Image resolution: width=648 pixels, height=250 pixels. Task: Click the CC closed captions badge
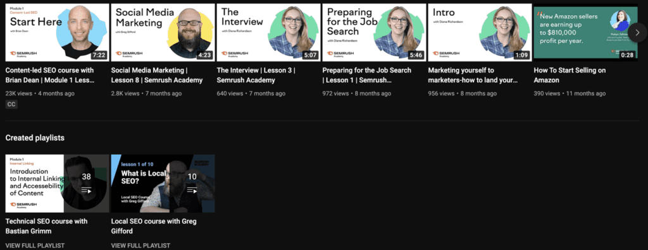click(11, 105)
